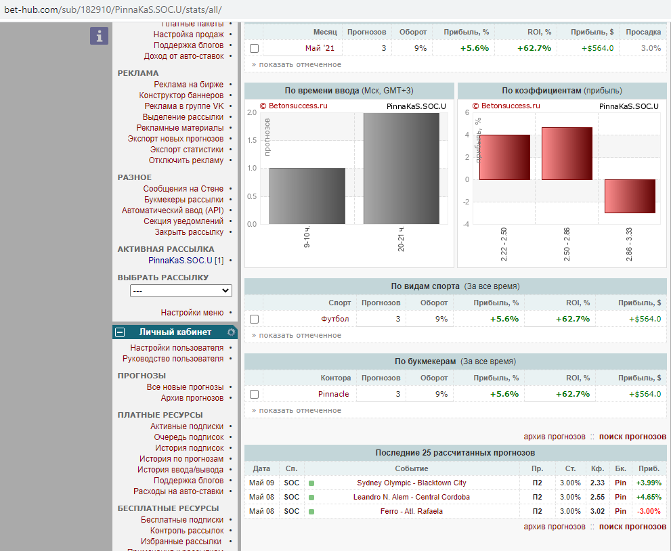The height and width of the screenshot is (551, 671).
Task: Open Избранные рассылки
Action: point(181,542)
